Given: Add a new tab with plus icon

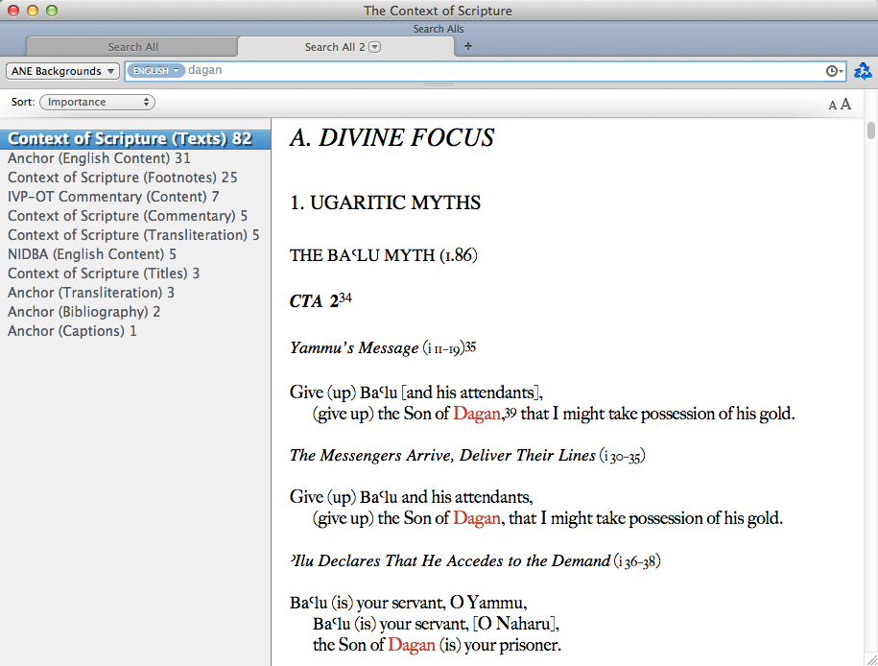Looking at the screenshot, I should tap(468, 46).
